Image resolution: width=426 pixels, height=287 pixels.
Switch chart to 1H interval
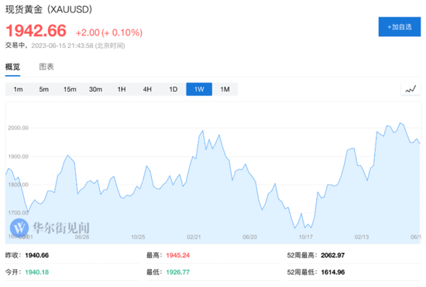pos(122,89)
